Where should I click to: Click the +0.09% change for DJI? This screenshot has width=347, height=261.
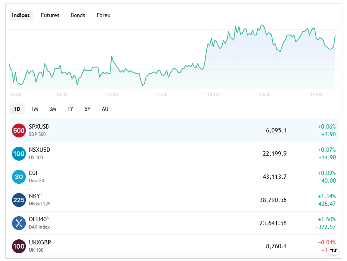(x=327, y=173)
